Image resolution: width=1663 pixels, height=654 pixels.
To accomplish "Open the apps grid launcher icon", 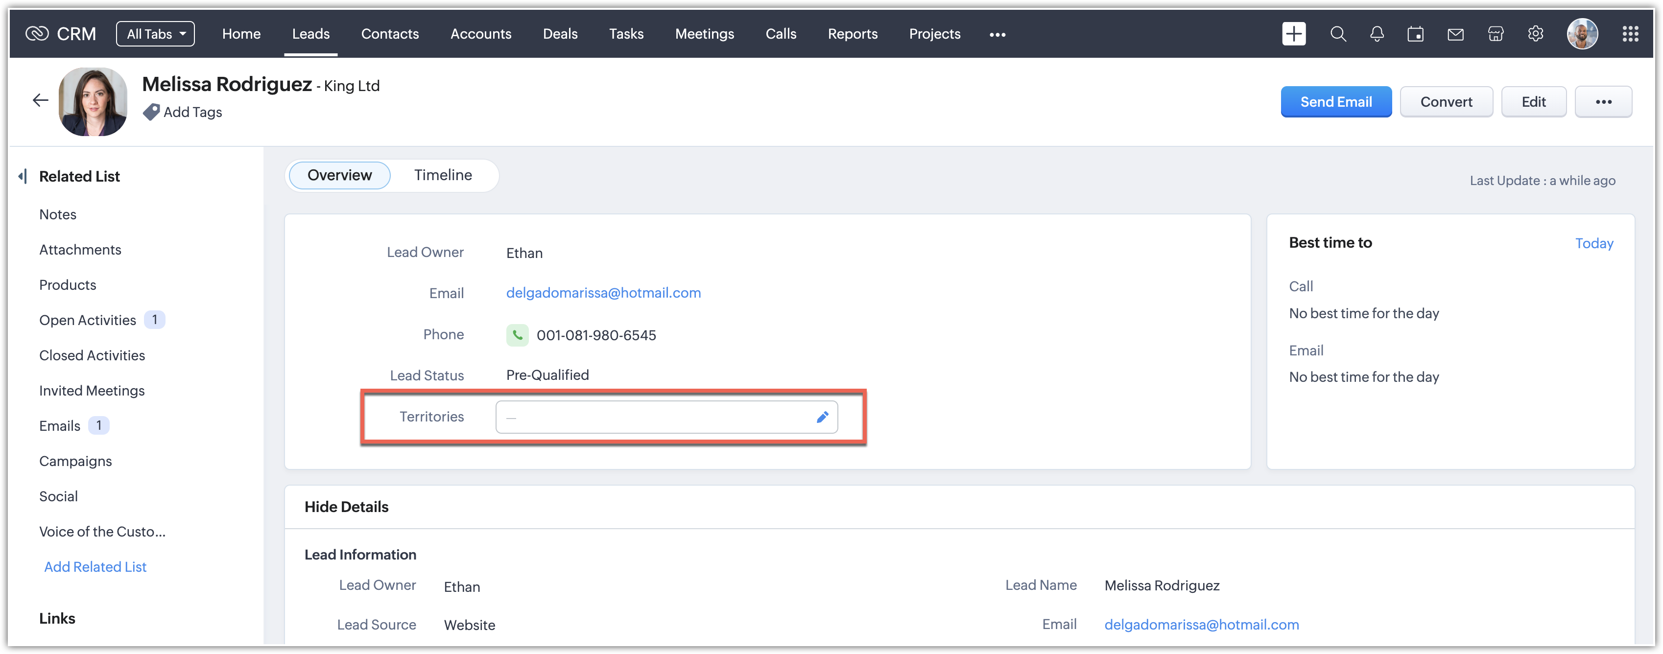I will click(1630, 34).
